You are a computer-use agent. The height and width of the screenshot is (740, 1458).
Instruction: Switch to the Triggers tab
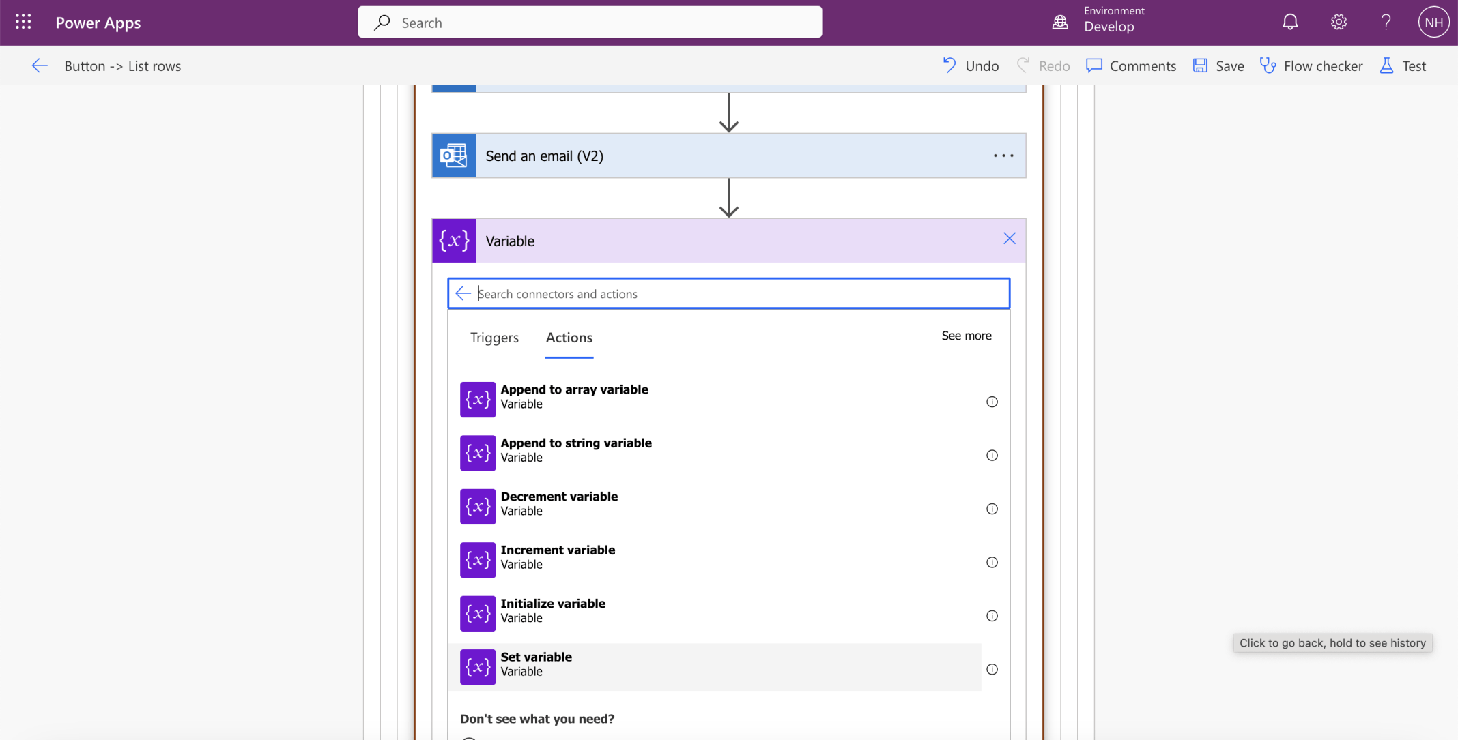[494, 338]
